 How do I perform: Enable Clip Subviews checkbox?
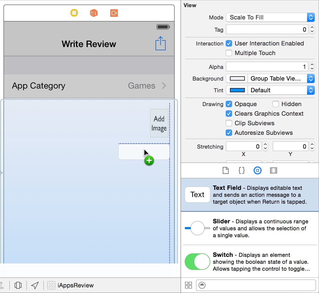pyautogui.click(x=229, y=123)
